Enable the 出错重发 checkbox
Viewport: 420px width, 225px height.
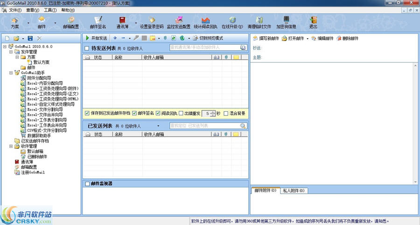(x=181, y=113)
